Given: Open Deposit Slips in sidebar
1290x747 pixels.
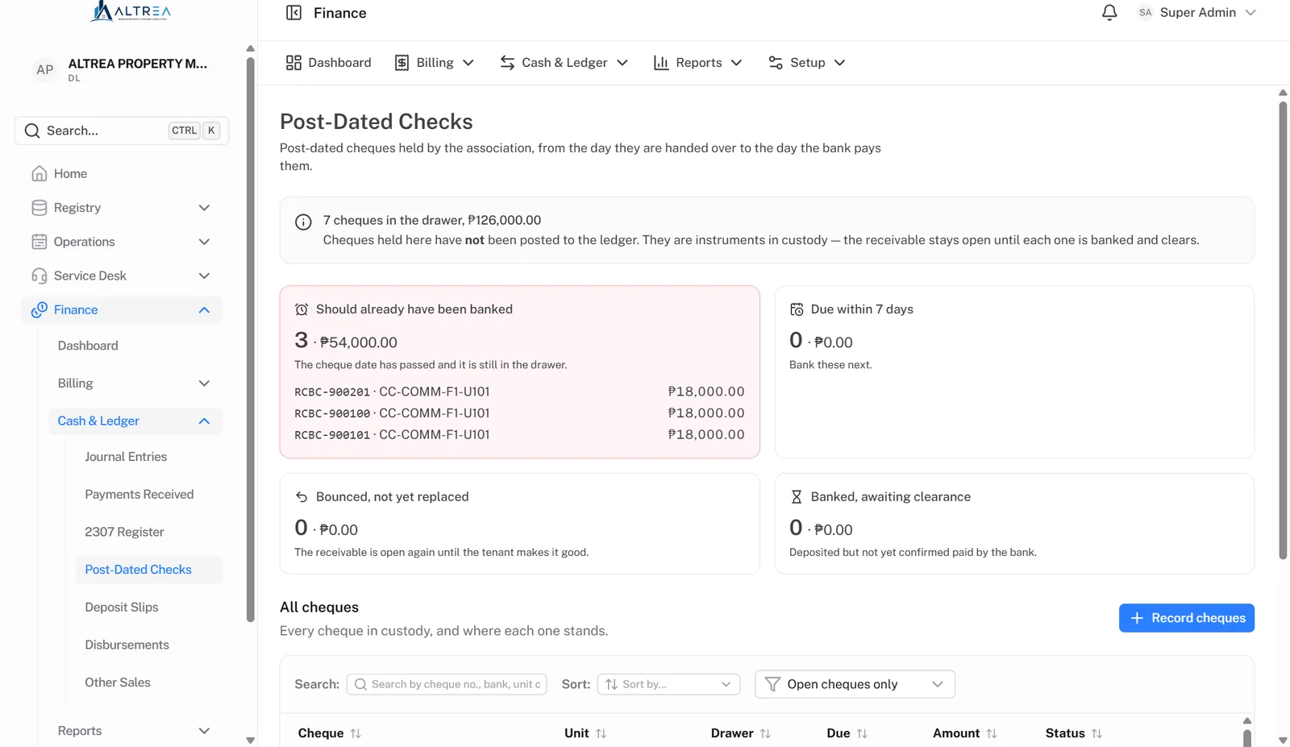Looking at the screenshot, I should [122, 608].
